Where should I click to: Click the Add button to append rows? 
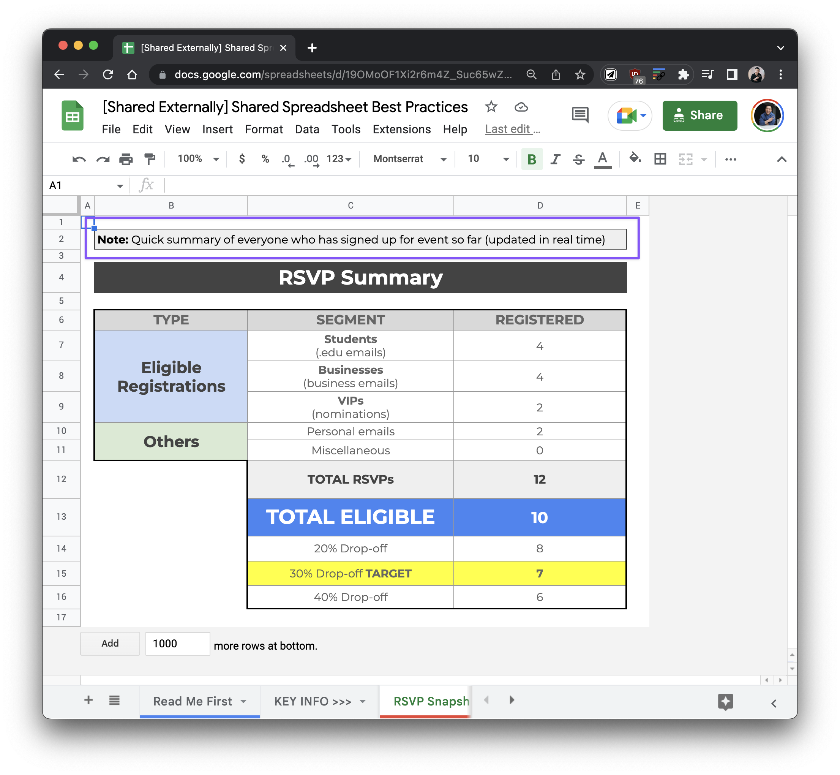pos(110,643)
